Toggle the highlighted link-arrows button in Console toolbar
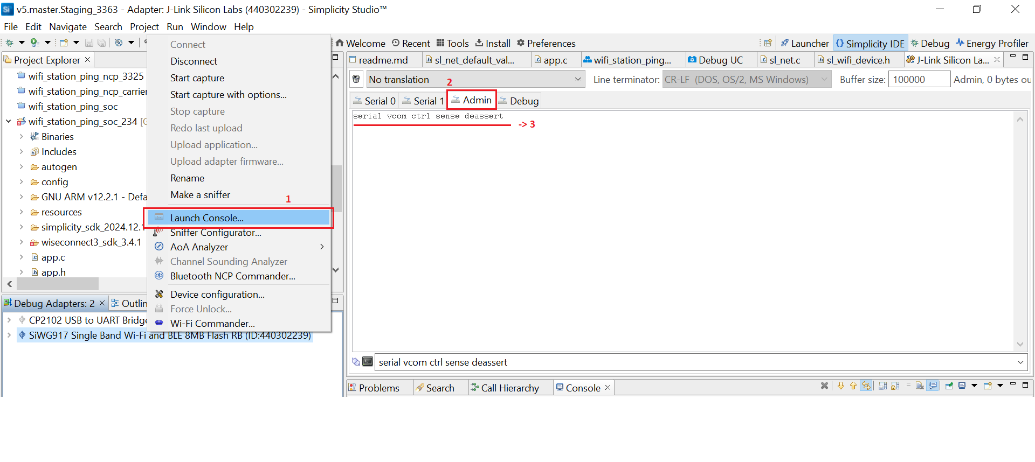1035x462 pixels. (x=866, y=386)
